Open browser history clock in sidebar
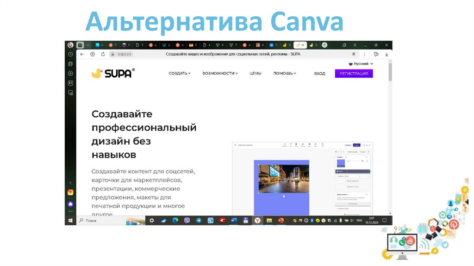Screen dimensions: 474x266 point(70,54)
